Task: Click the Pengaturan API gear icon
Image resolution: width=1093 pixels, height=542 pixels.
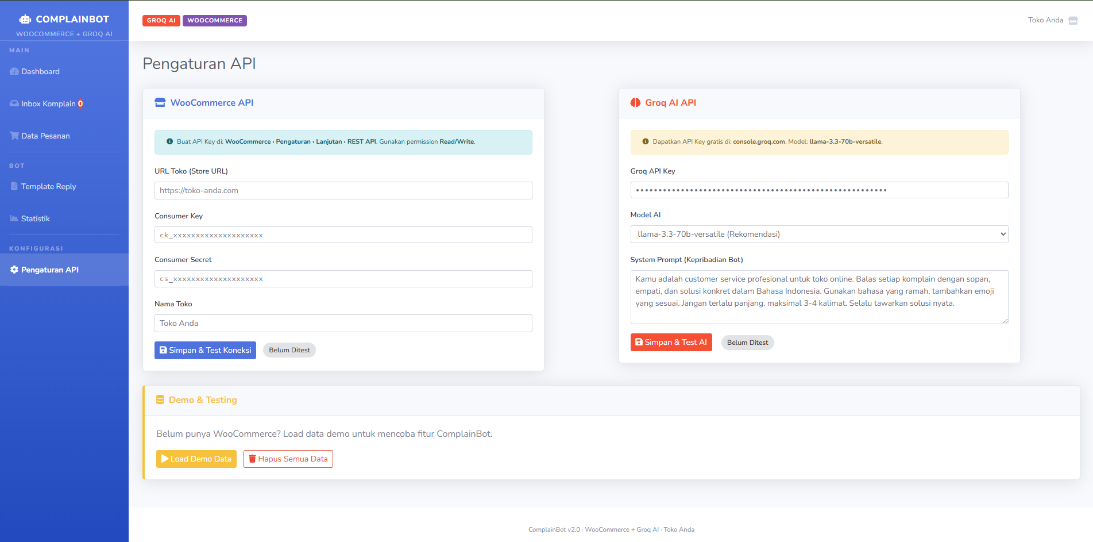Action: pyautogui.click(x=14, y=270)
